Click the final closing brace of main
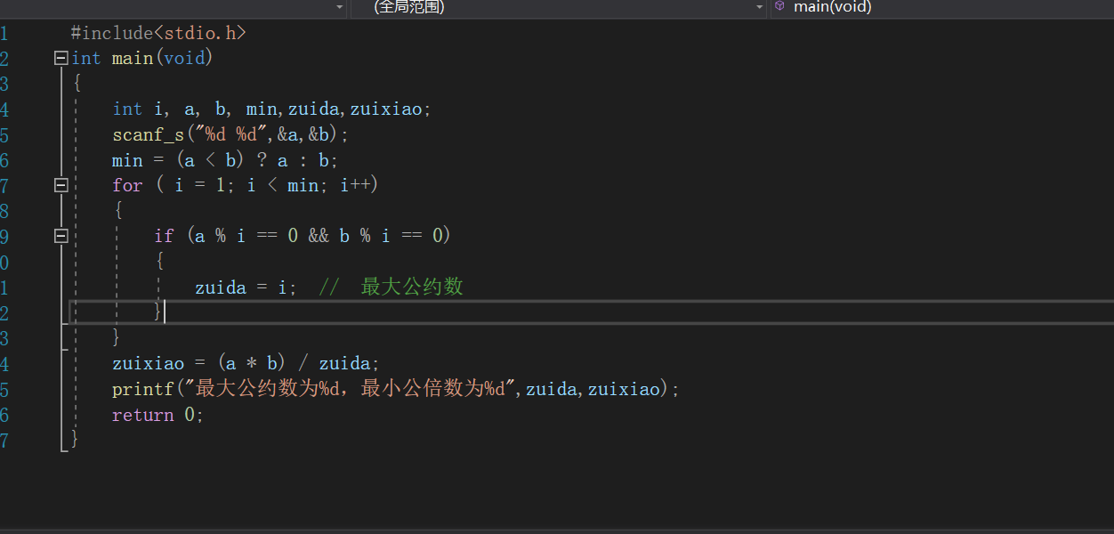The height and width of the screenshot is (534, 1114). (x=75, y=439)
